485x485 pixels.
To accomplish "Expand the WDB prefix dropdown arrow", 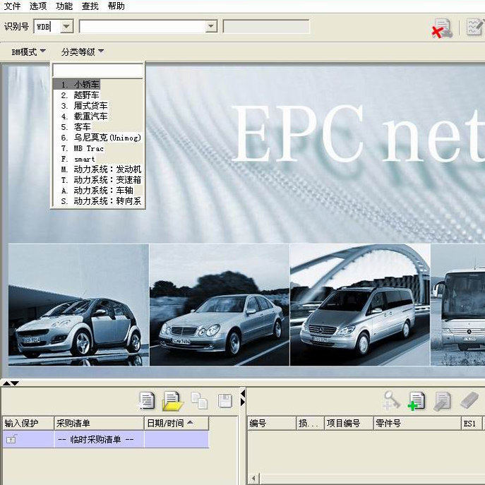I will [66, 27].
